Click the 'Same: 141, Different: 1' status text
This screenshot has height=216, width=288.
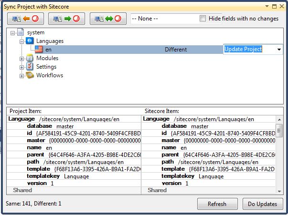tap(33, 204)
